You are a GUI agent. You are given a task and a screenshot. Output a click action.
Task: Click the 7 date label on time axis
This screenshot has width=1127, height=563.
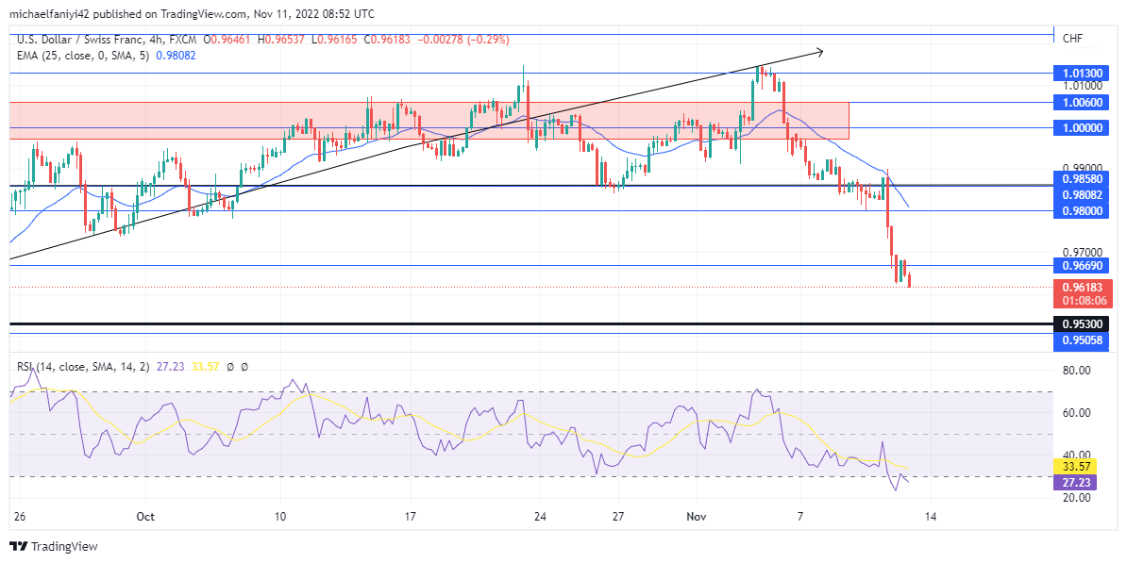click(x=800, y=517)
